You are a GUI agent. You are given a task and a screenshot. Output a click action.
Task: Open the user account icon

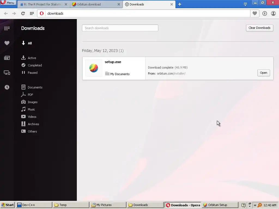click(x=273, y=14)
